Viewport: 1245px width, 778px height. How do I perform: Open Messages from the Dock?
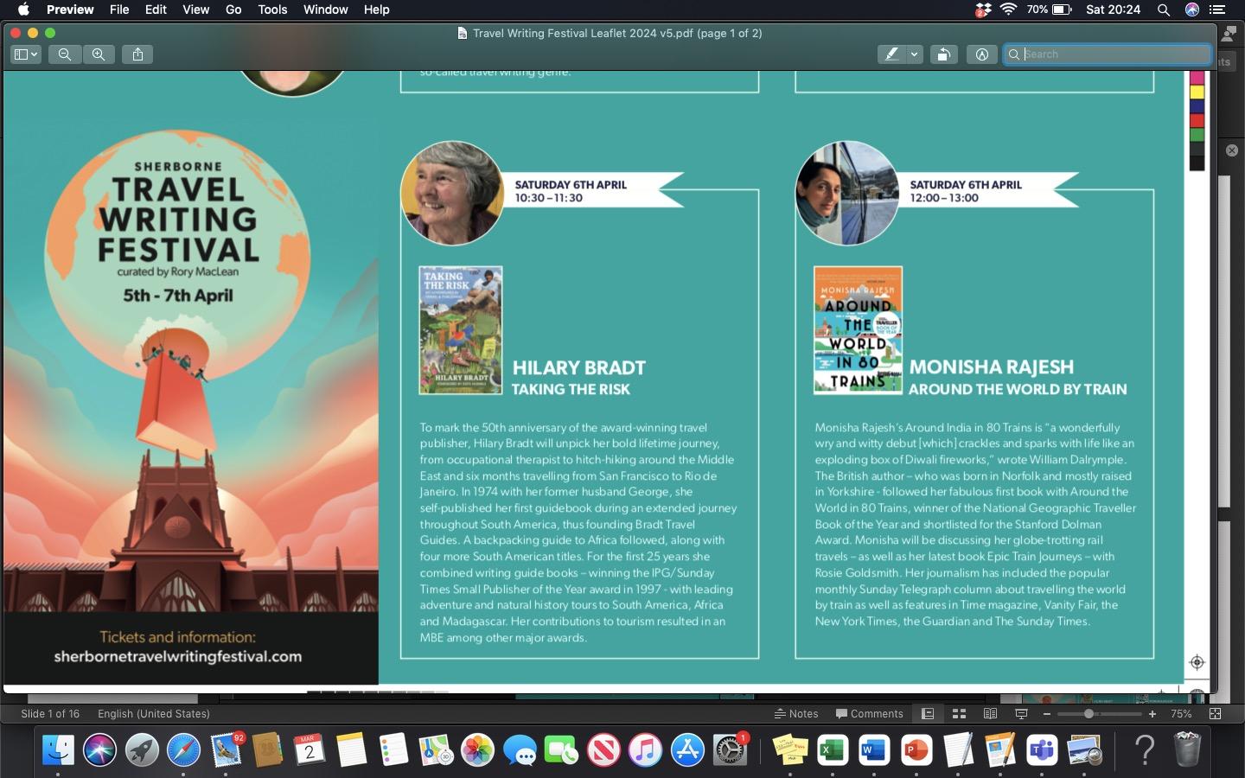coord(520,749)
